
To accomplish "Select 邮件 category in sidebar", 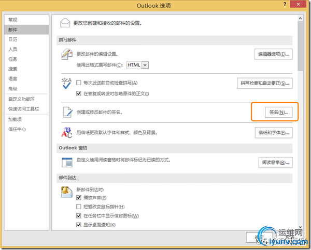I will point(26,29).
